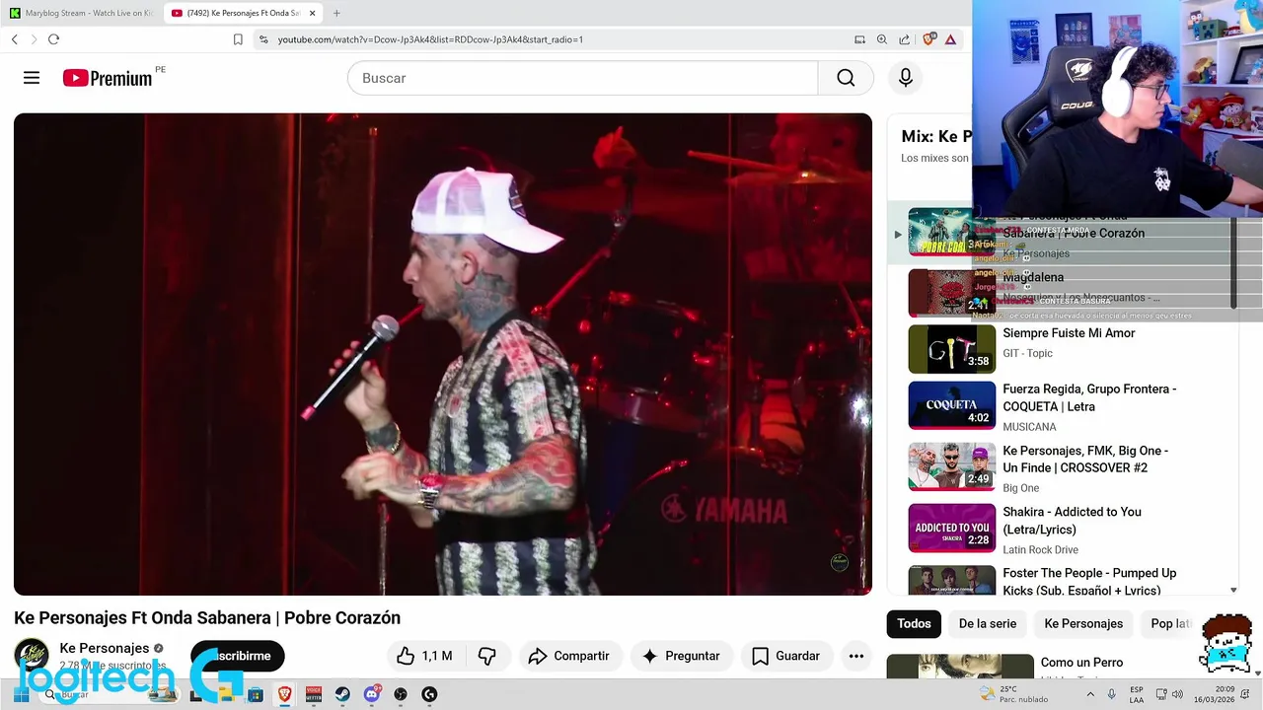Open a new browser tab
Viewport: 1263px width, 710px height.
(336, 13)
